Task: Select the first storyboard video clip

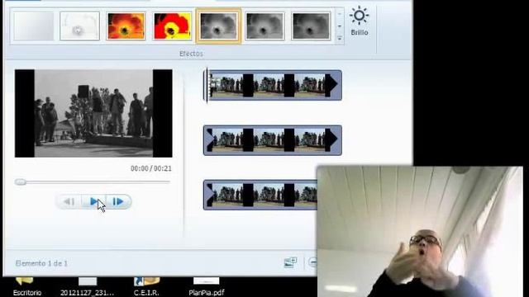Action: coord(273,85)
